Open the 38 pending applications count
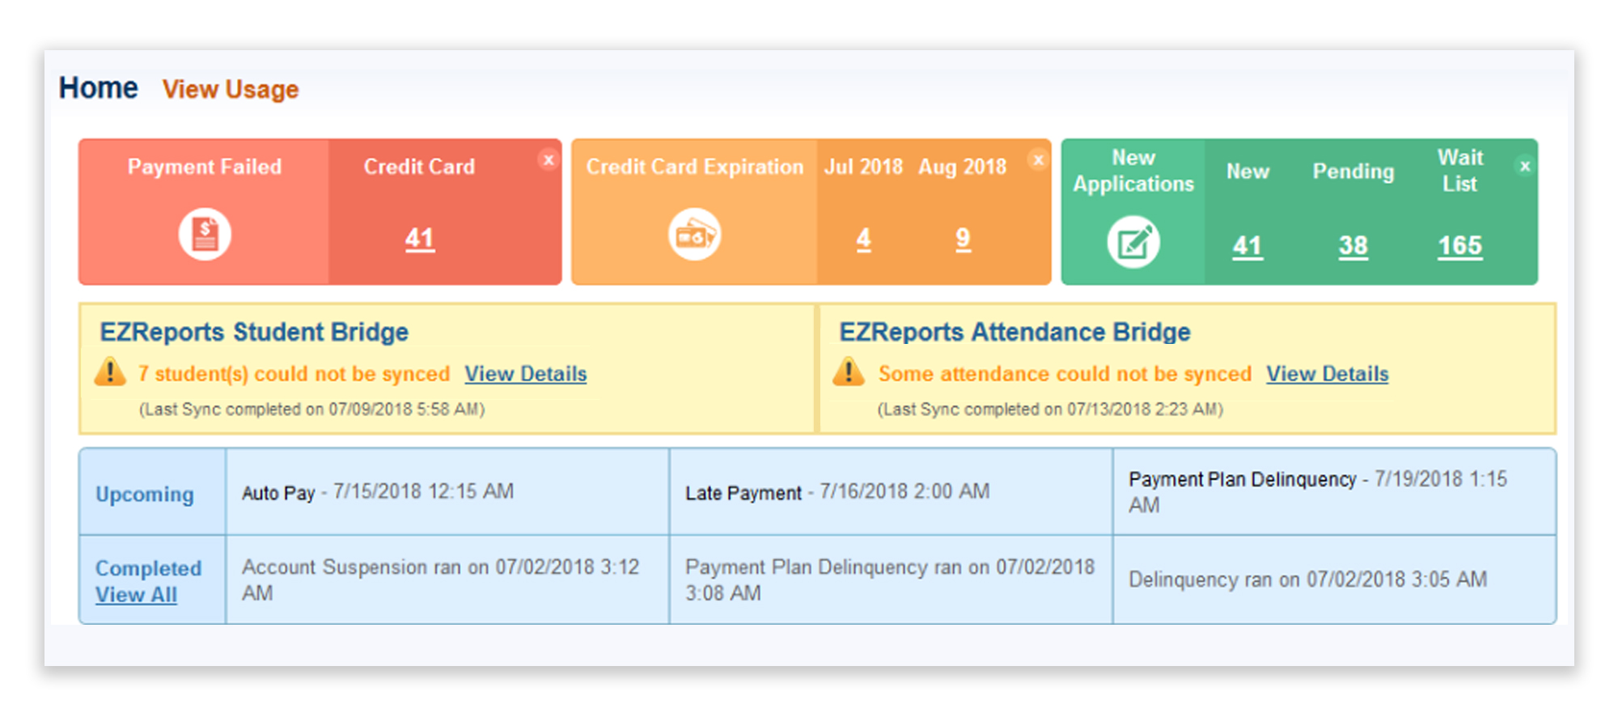The height and width of the screenshot is (717, 1618). point(1353,245)
